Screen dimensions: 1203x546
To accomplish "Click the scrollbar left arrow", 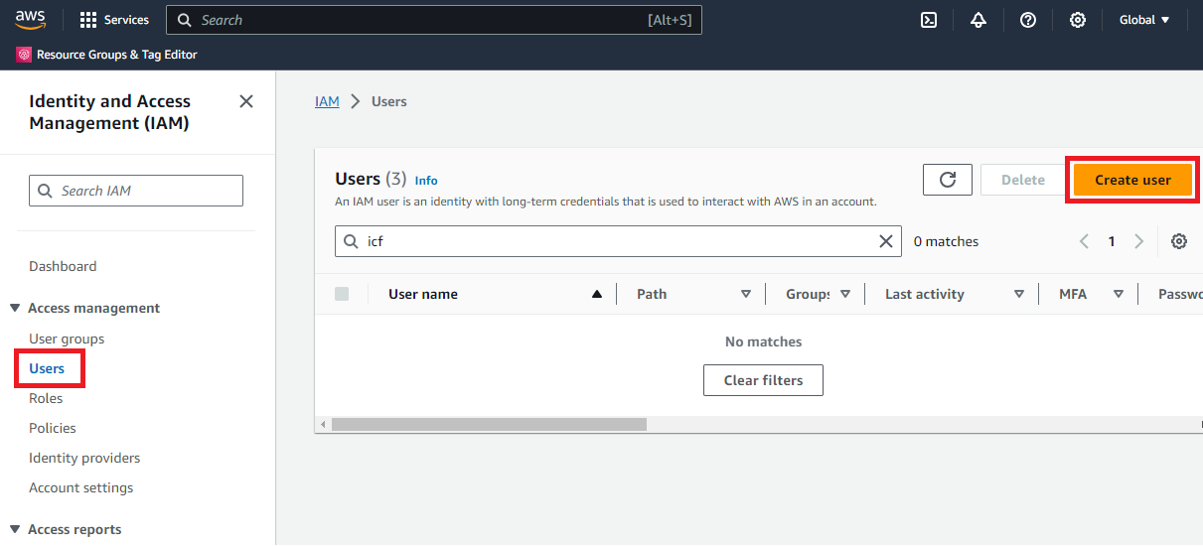I will coord(322,424).
